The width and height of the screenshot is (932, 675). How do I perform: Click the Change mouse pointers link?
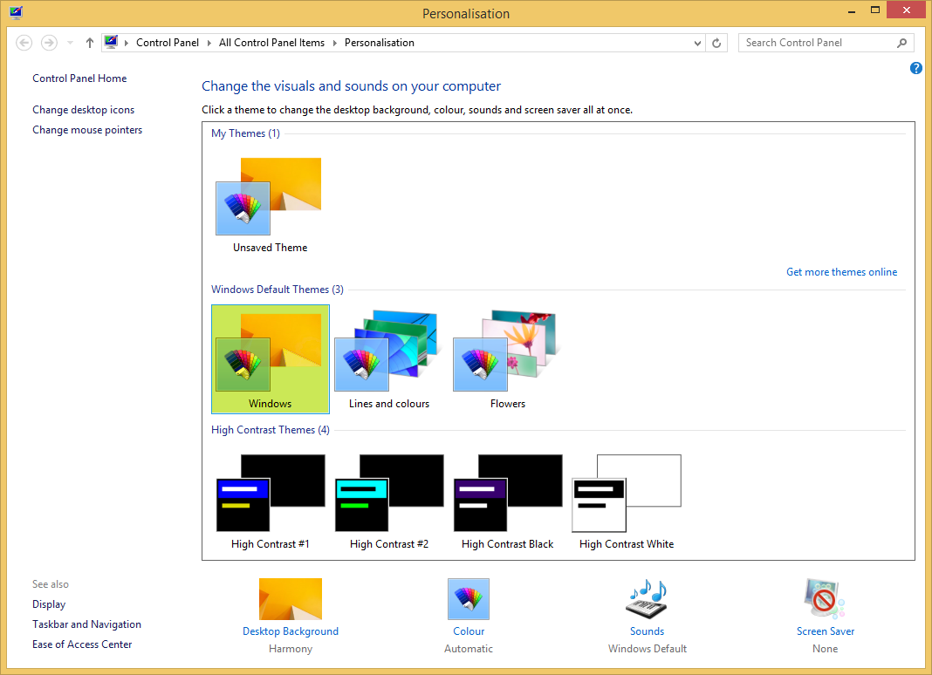coord(87,129)
